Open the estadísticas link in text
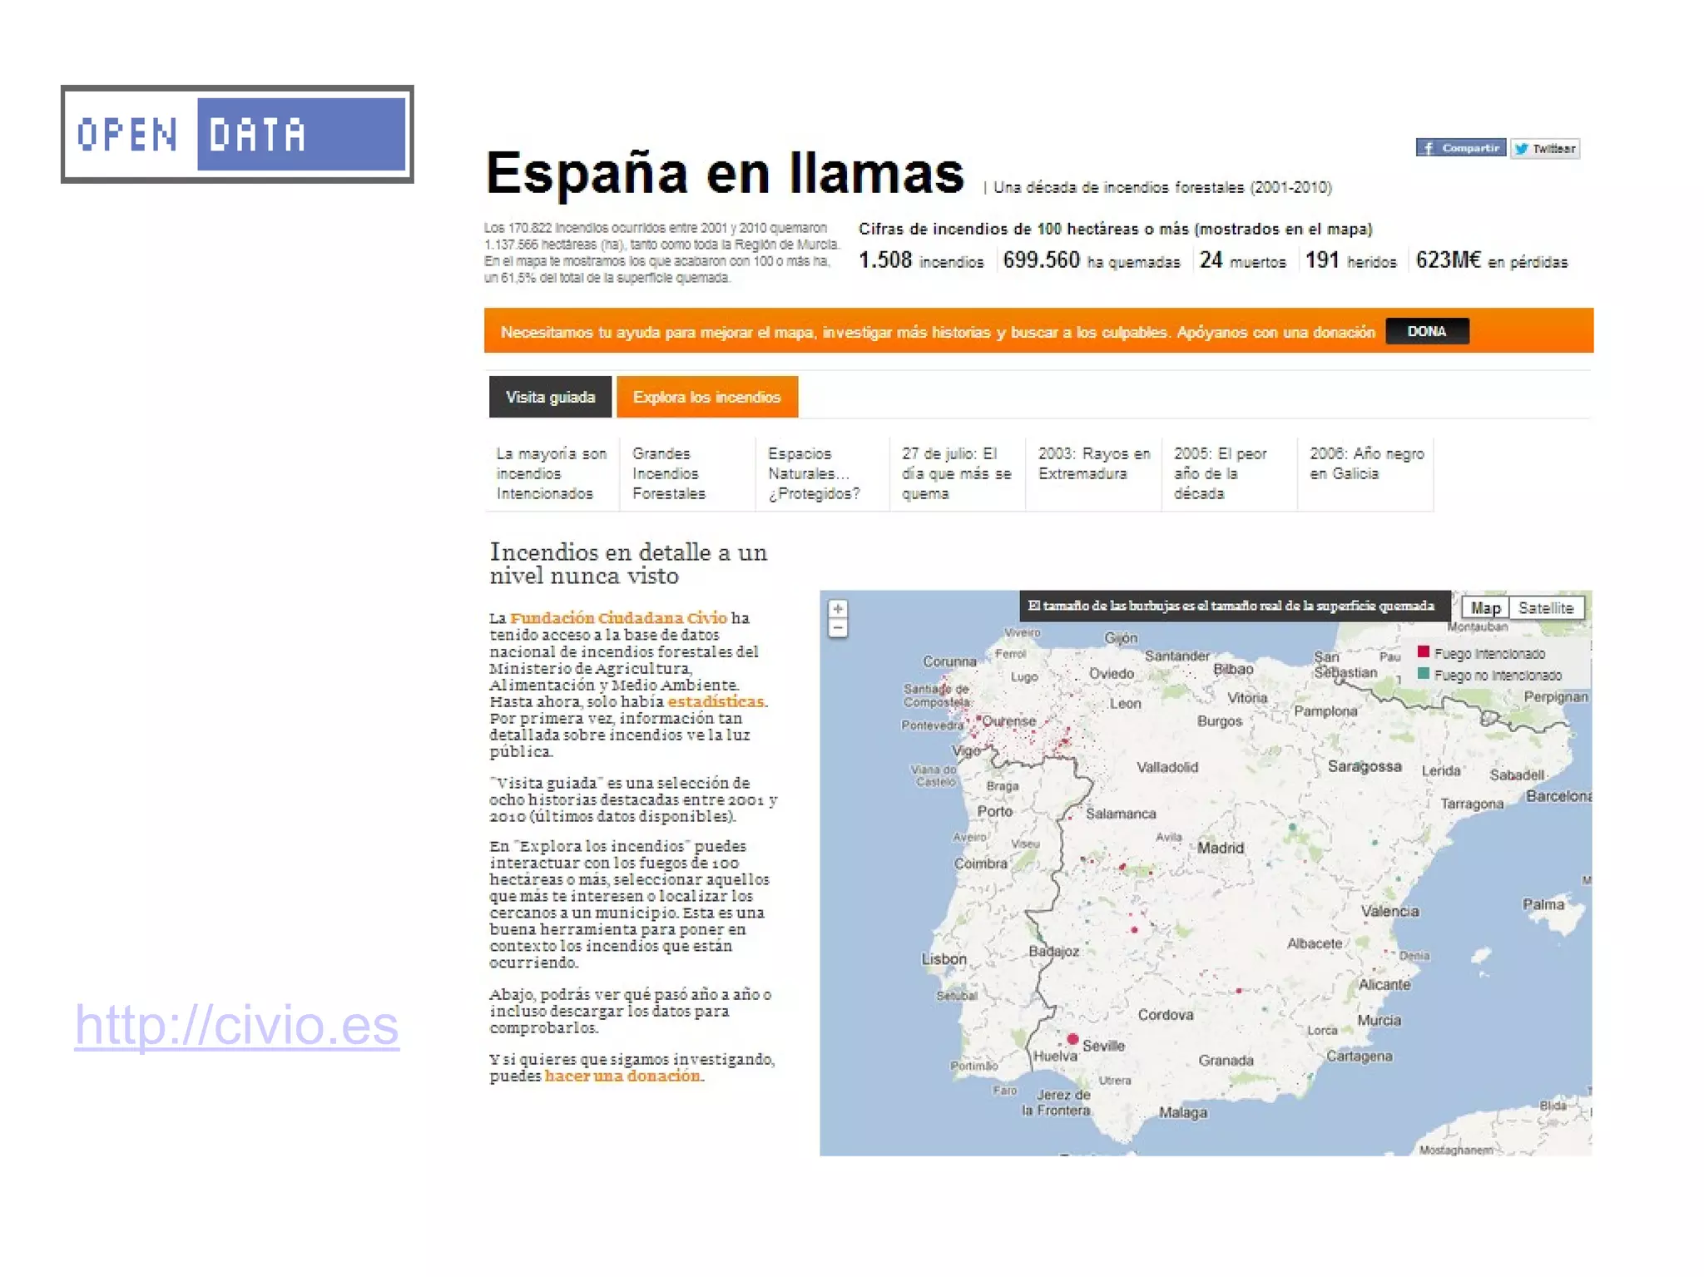Viewport: 1704px width, 1277px height. click(x=716, y=701)
